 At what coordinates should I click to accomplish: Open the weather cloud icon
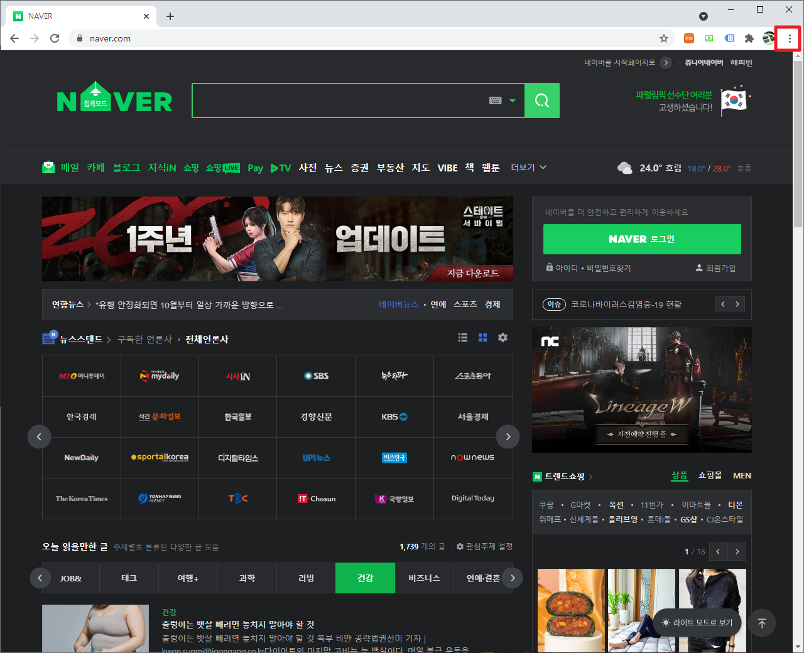624,168
